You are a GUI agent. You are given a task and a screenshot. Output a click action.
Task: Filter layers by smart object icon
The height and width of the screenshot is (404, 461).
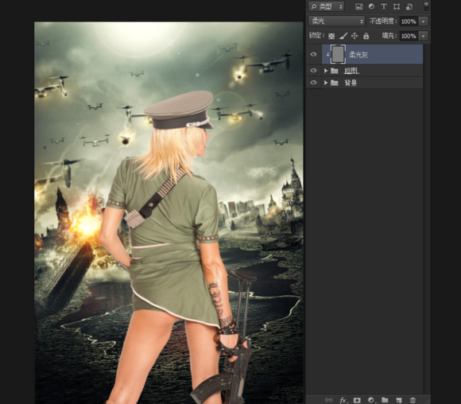tap(409, 6)
